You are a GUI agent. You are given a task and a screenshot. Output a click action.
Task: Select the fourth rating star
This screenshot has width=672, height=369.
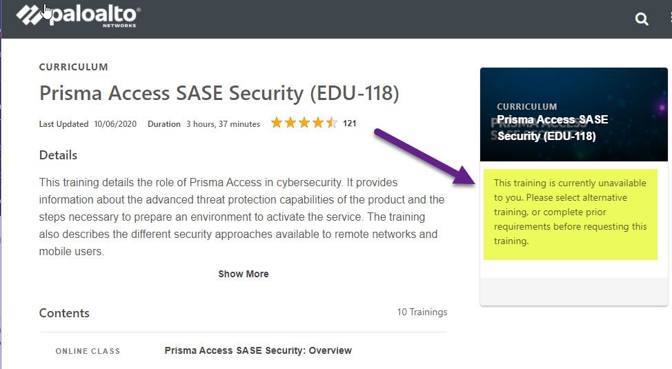tap(318, 123)
